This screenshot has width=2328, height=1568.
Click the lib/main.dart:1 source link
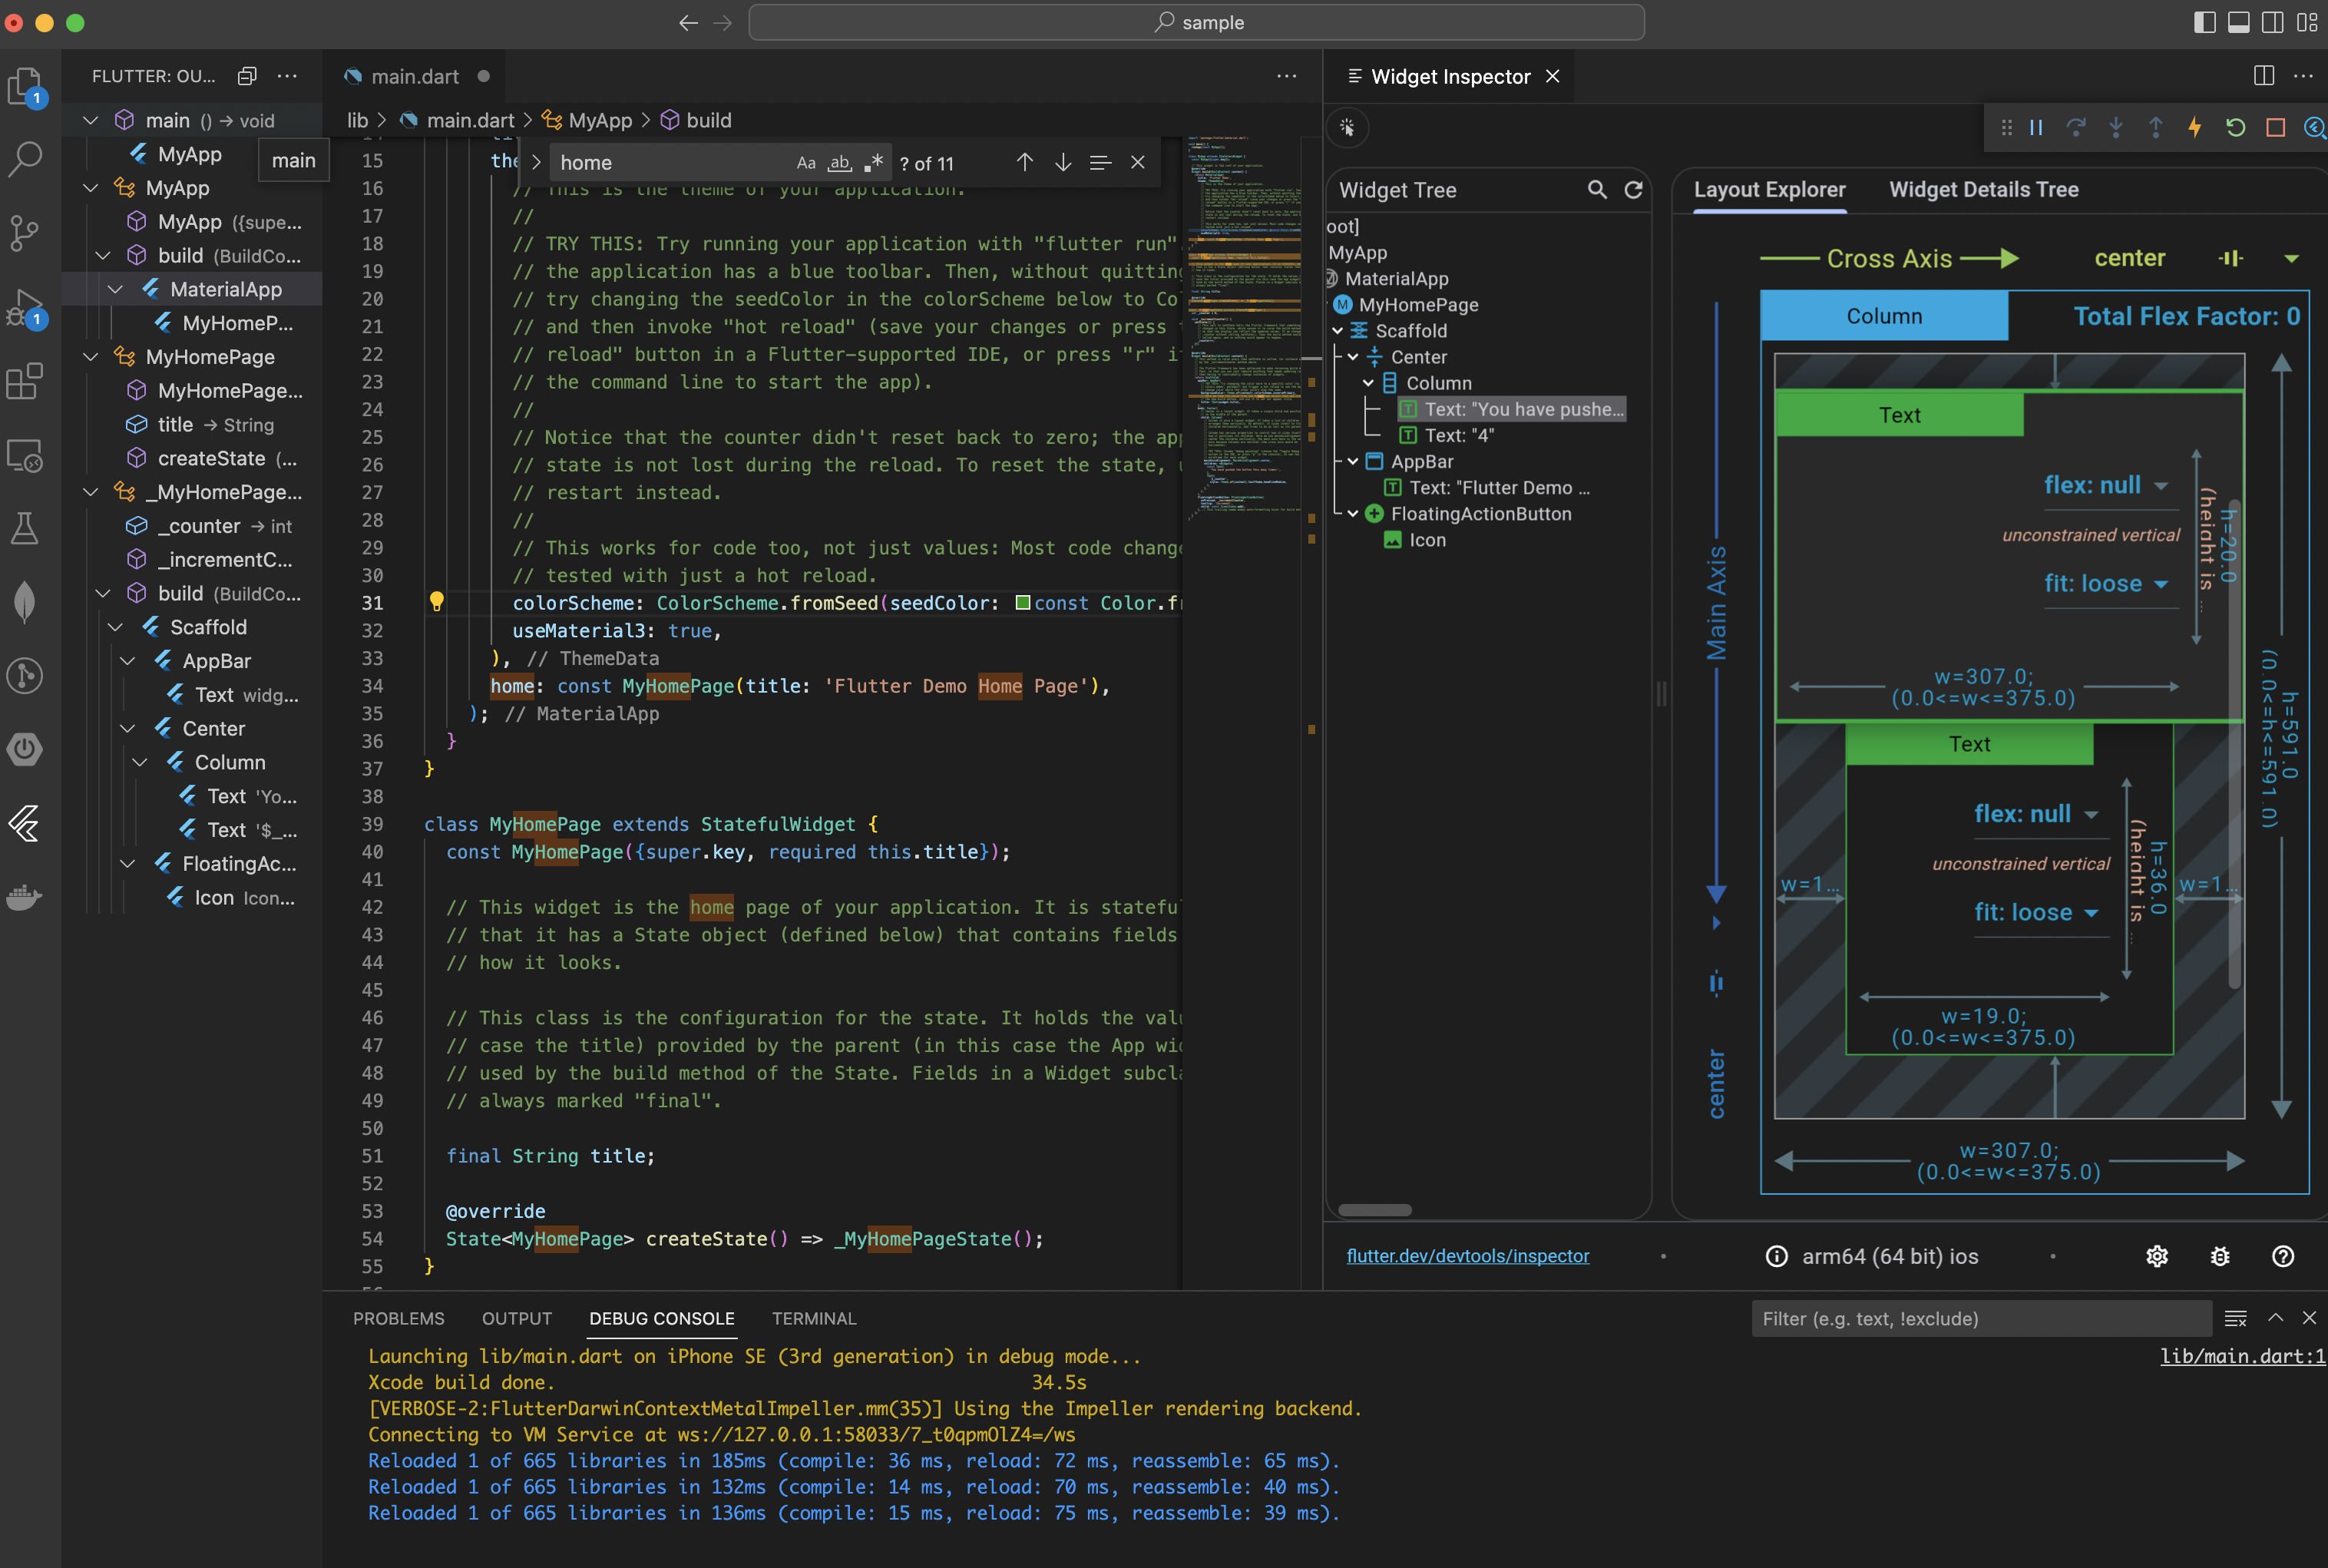(x=2242, y=1356)
